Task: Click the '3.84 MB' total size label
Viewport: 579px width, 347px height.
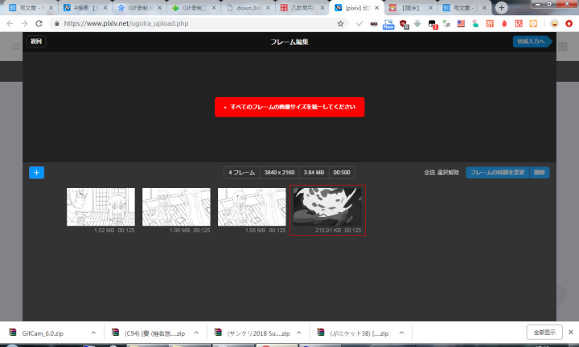Action: click(314, 173)
